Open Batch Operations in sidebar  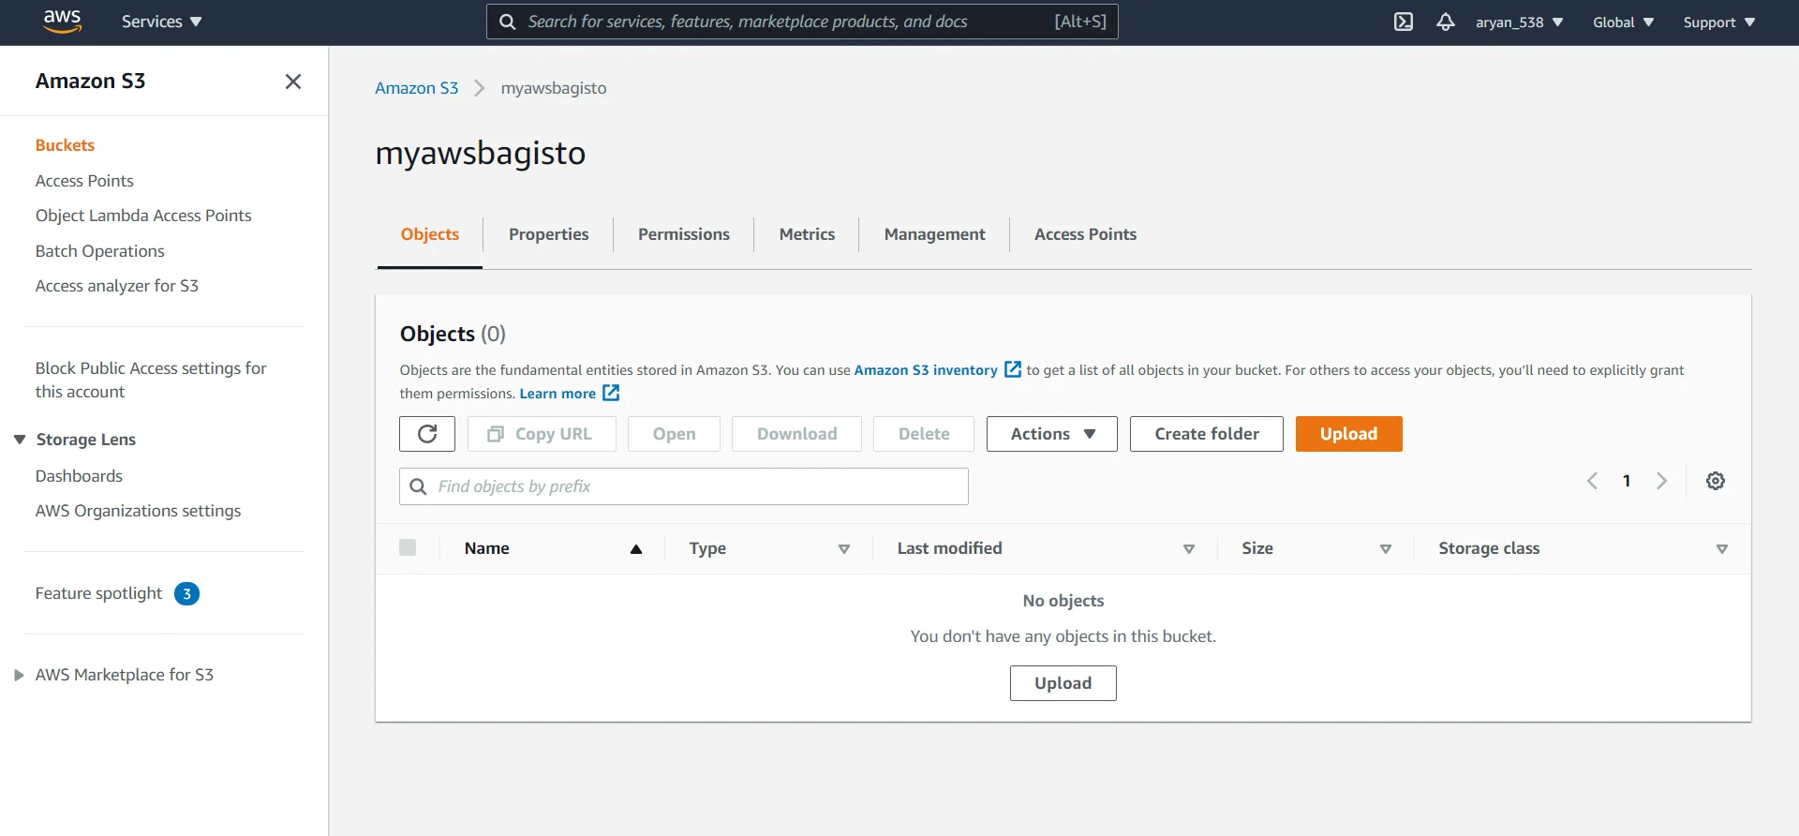99,251
